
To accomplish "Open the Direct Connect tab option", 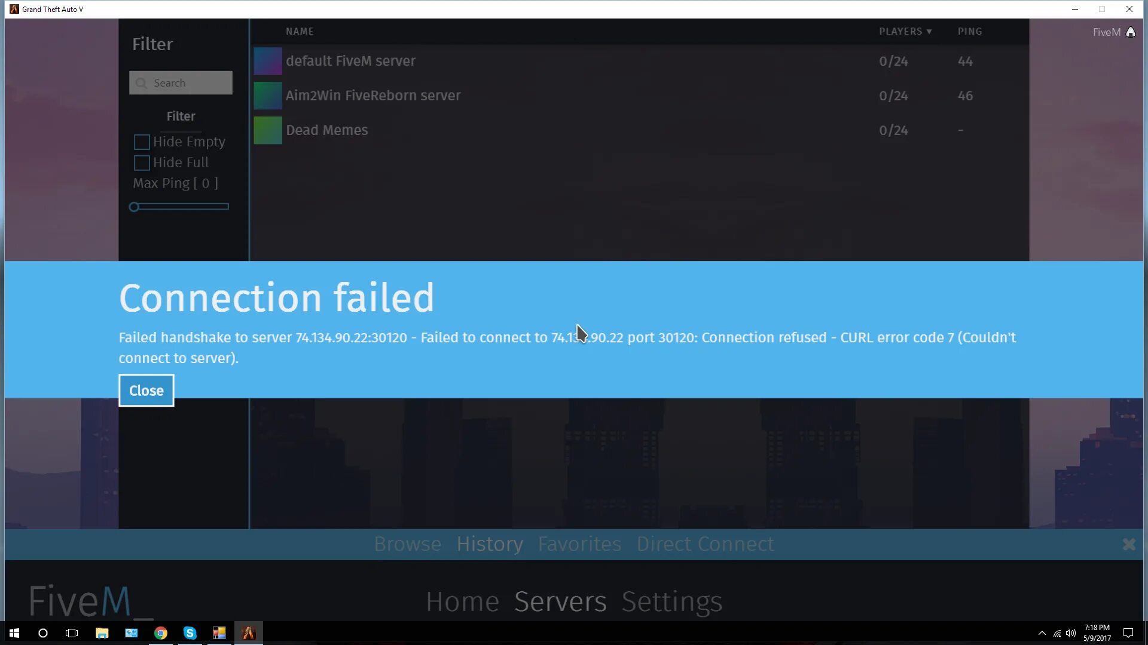I will 705,543.
